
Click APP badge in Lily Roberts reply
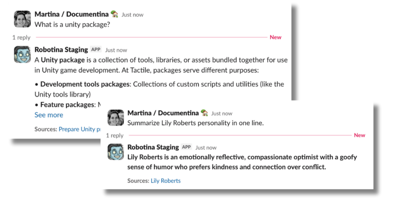[187, 147]
